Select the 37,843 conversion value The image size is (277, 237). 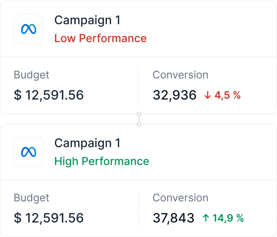173,218
